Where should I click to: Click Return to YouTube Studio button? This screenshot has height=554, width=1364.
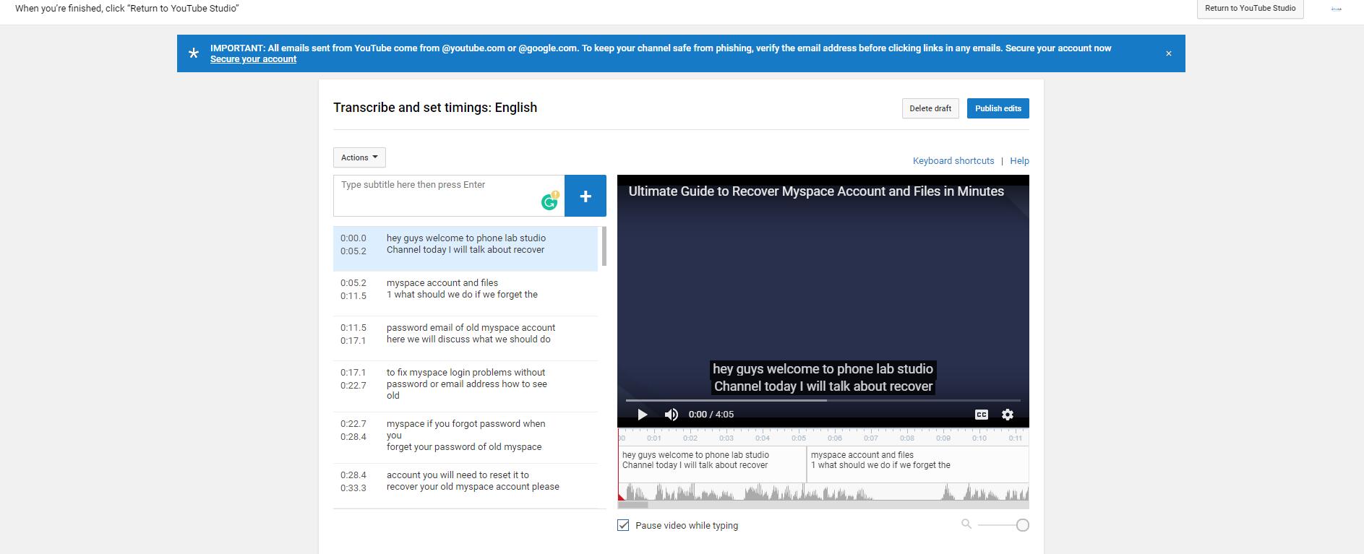click(1250, 9)
